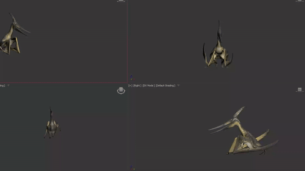Click the partially visible ViewCube atop the top-left viewport
305x171 pixels.
click(121, 1)
